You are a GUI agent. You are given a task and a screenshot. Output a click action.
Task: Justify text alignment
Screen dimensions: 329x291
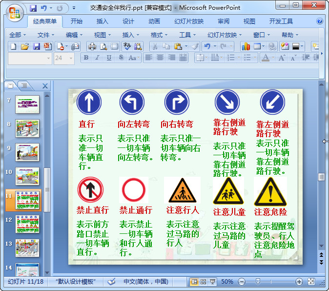click(x=183, y=58)
